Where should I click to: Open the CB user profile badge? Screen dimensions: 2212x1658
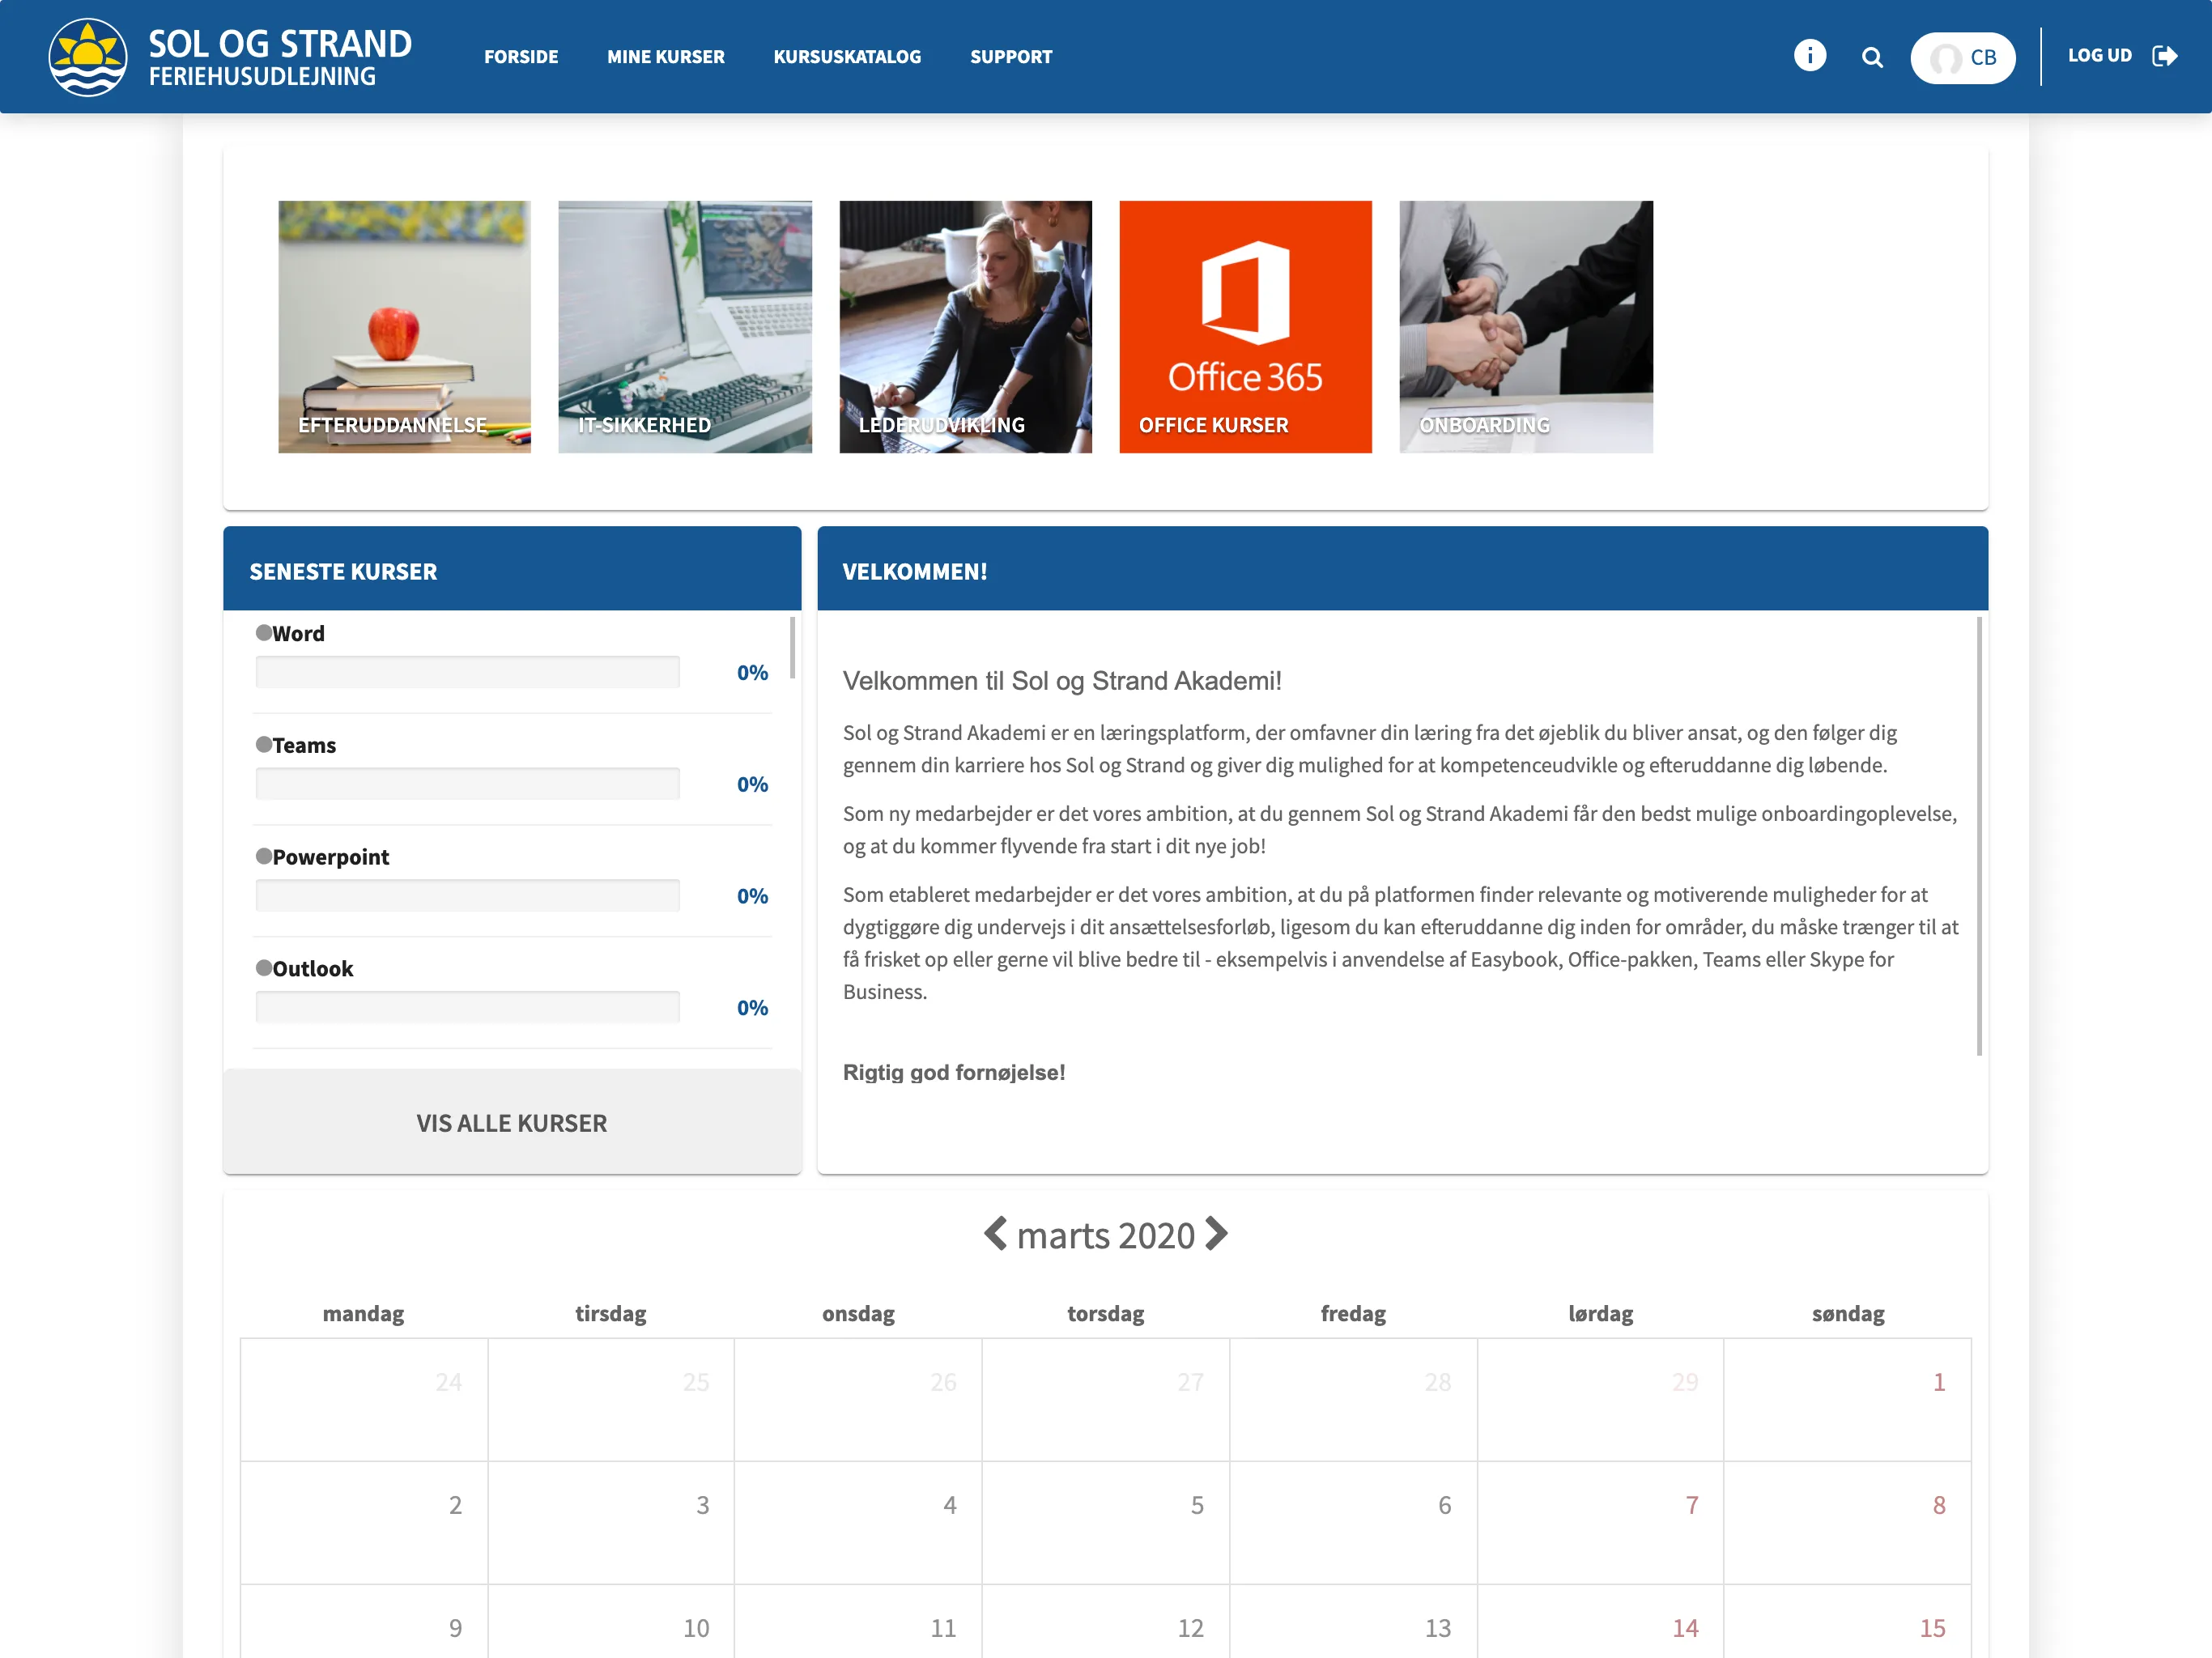(1962, 58)
